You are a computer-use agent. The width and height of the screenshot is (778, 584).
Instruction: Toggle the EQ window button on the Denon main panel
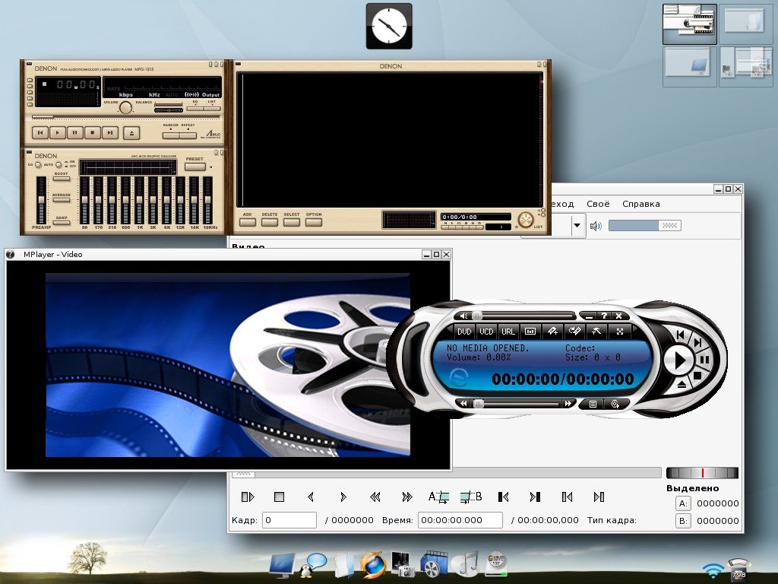tap(195, 108)
